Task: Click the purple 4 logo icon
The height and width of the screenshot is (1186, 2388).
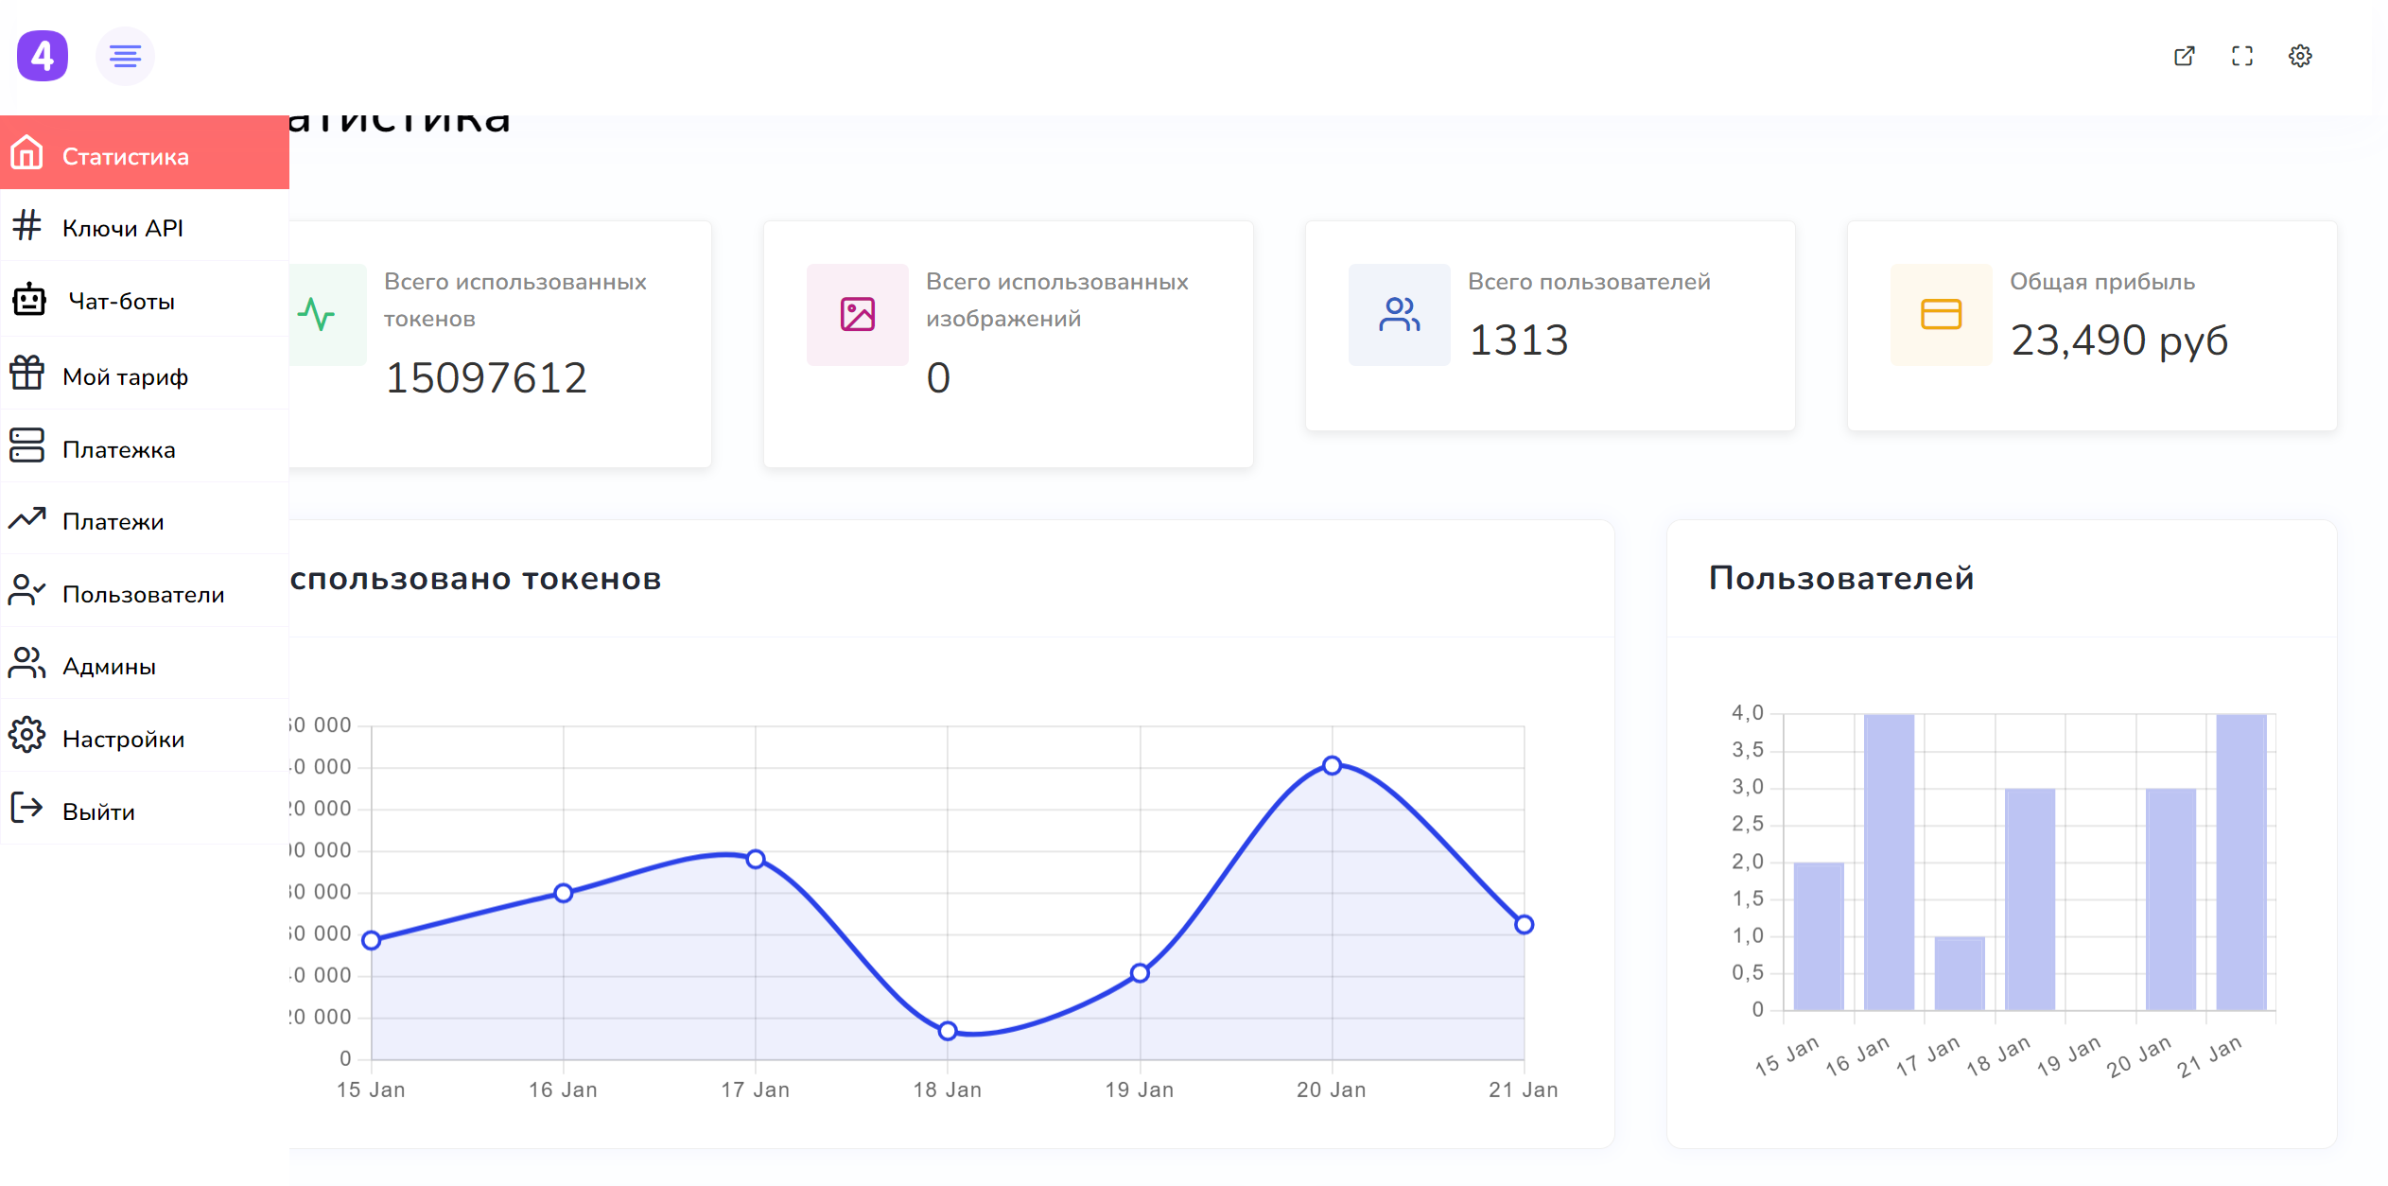Action: 43,56
